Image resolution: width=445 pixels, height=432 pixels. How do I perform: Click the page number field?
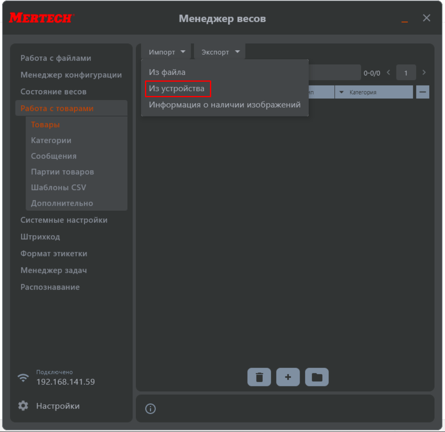click(x=406, y=73)
